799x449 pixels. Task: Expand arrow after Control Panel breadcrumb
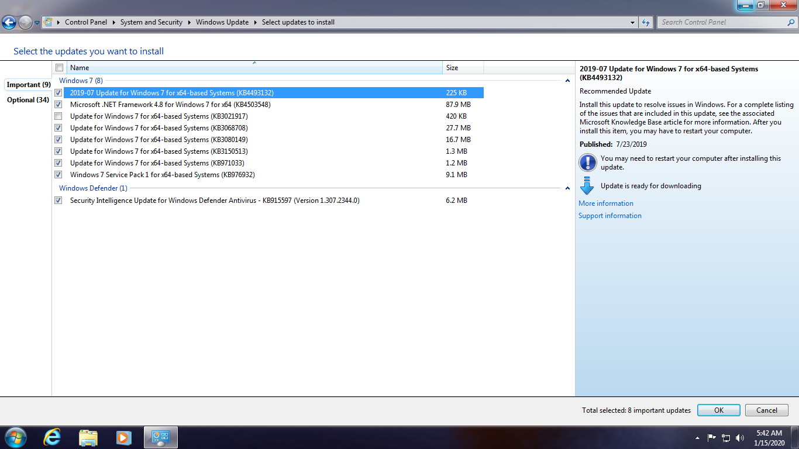coord(114,22)
